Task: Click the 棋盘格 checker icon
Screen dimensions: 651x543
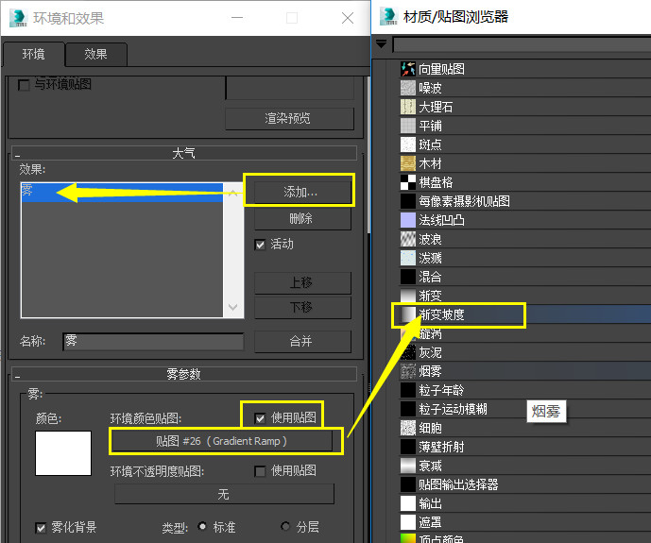Action: (x=408, y=182)
